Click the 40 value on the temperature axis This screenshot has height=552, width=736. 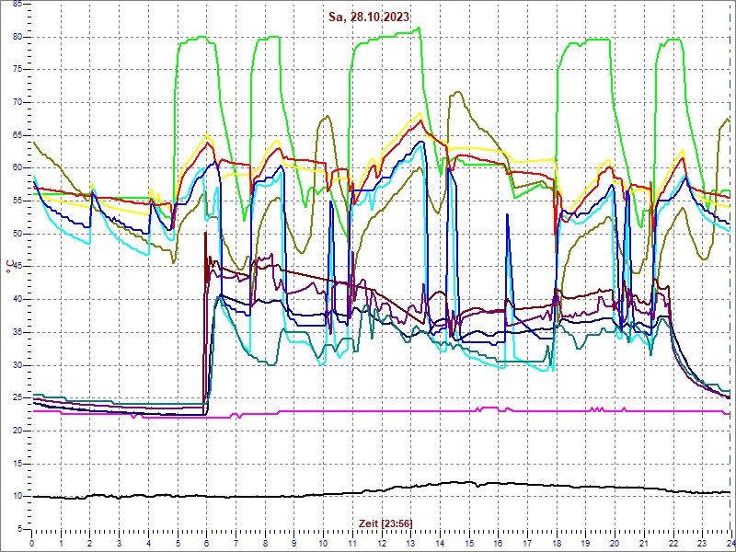tap(17, 300)
